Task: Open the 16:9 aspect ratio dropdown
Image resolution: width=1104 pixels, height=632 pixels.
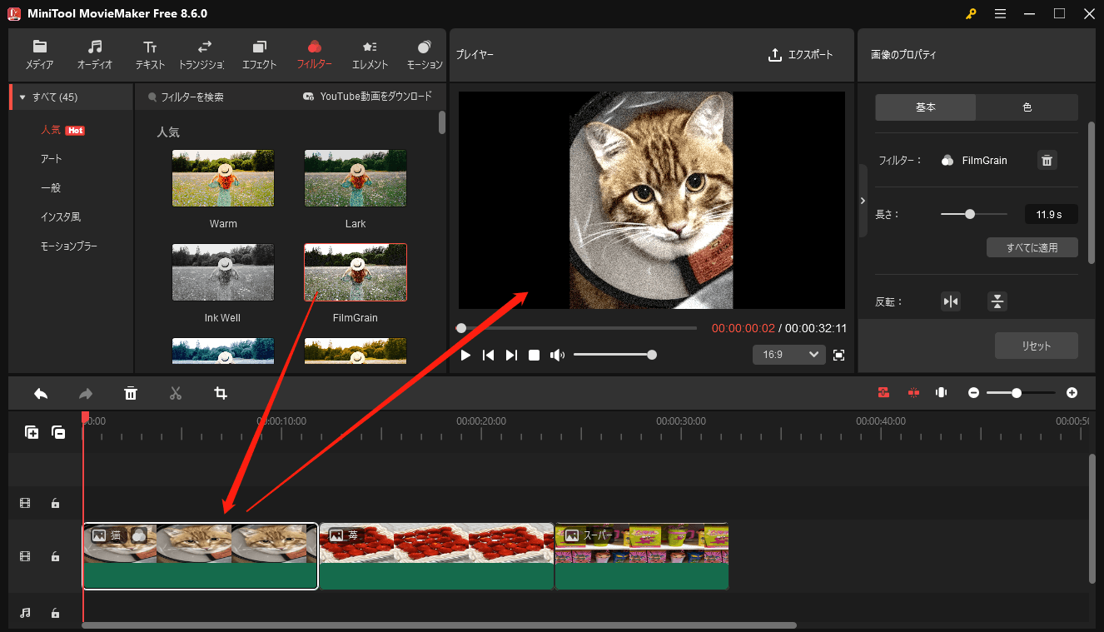Action: 788,354
